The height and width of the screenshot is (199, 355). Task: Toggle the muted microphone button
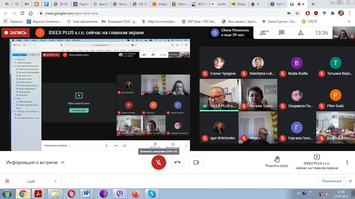pos(159,162)
